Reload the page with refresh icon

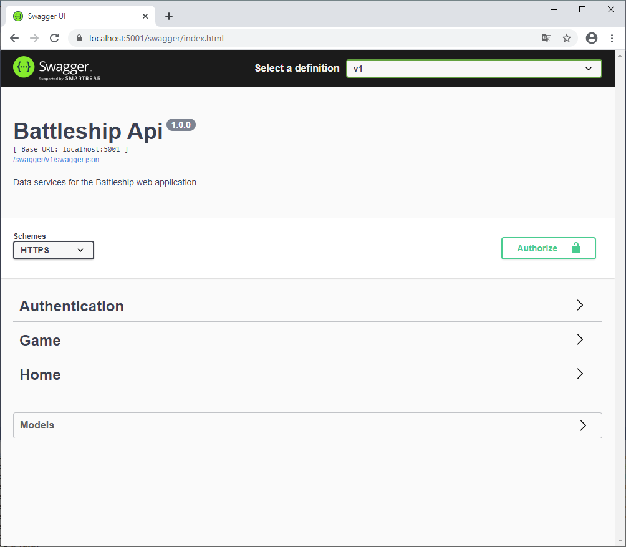click(54, 38)
